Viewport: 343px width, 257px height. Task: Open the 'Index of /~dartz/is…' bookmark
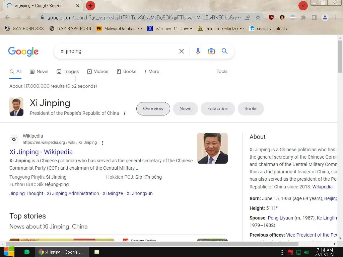click(221, 28)
